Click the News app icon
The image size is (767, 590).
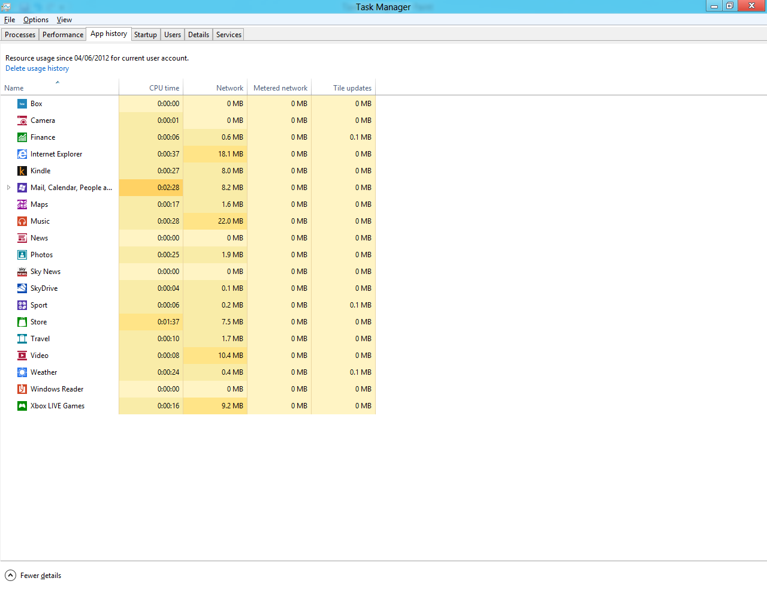pyautogui.click(x=22, y=238)
